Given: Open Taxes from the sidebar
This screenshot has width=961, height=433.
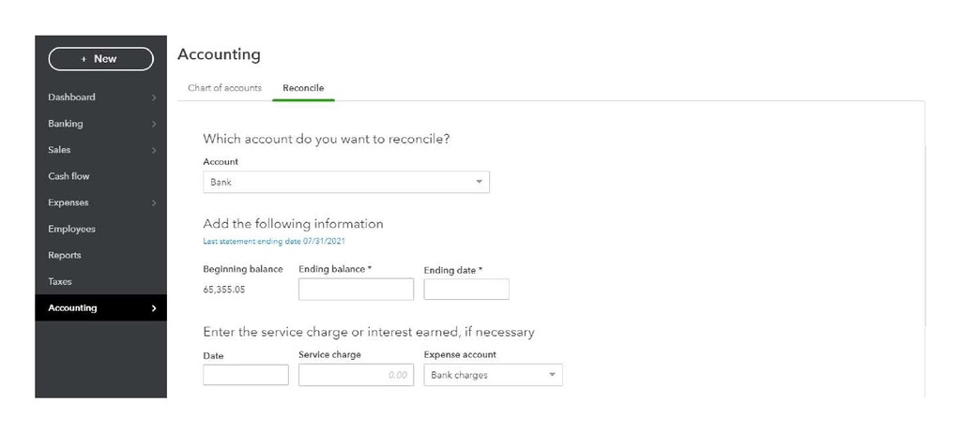Looking at the screenshot, I should 60,281.
